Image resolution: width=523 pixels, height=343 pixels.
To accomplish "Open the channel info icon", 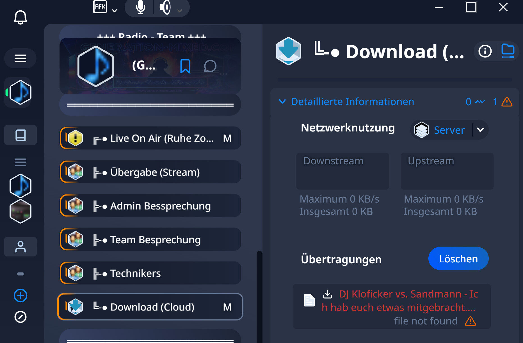I will point(485,51).
